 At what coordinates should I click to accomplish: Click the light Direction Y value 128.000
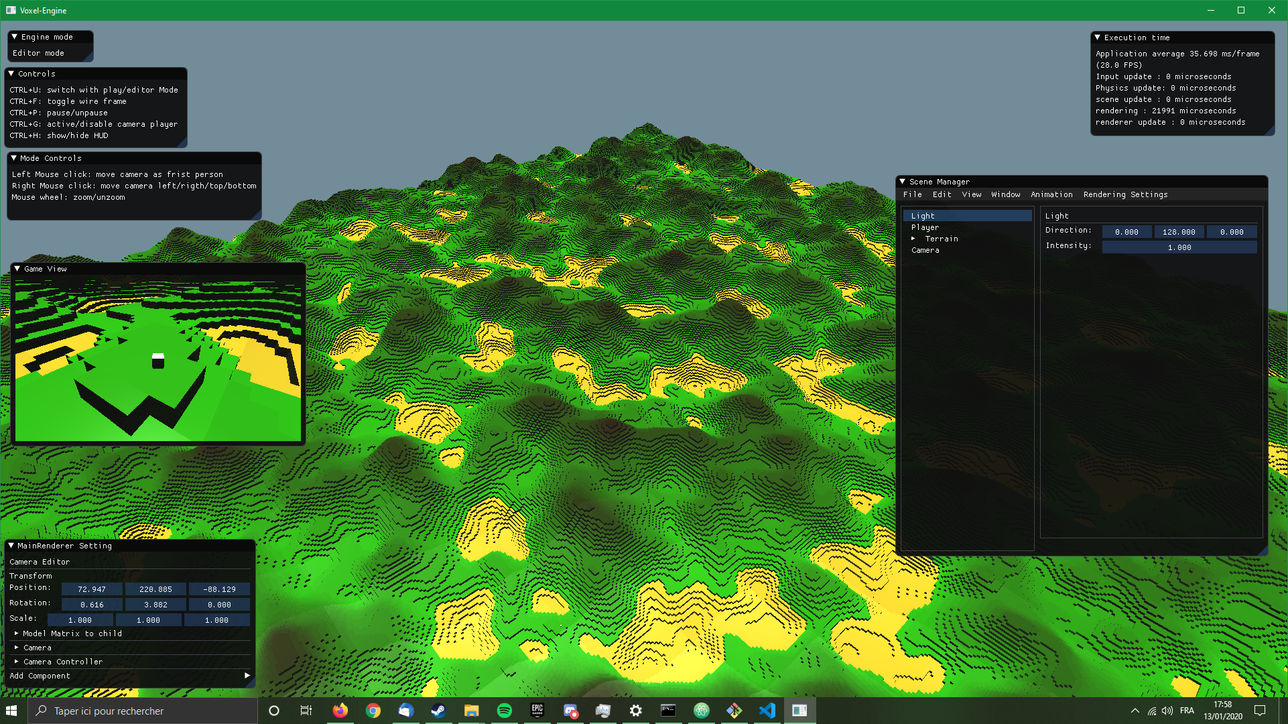coord(1179,232)
